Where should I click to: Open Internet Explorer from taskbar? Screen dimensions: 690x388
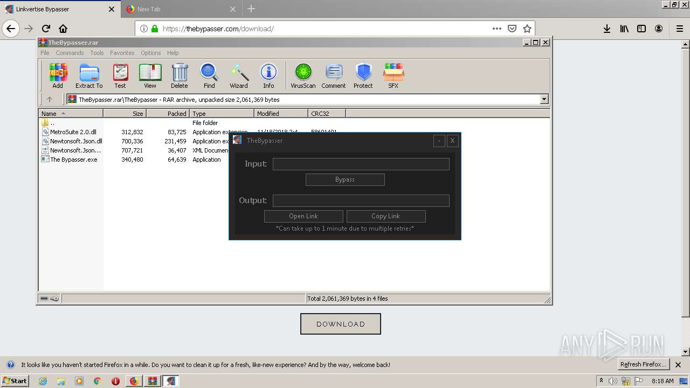click(43, 381)
